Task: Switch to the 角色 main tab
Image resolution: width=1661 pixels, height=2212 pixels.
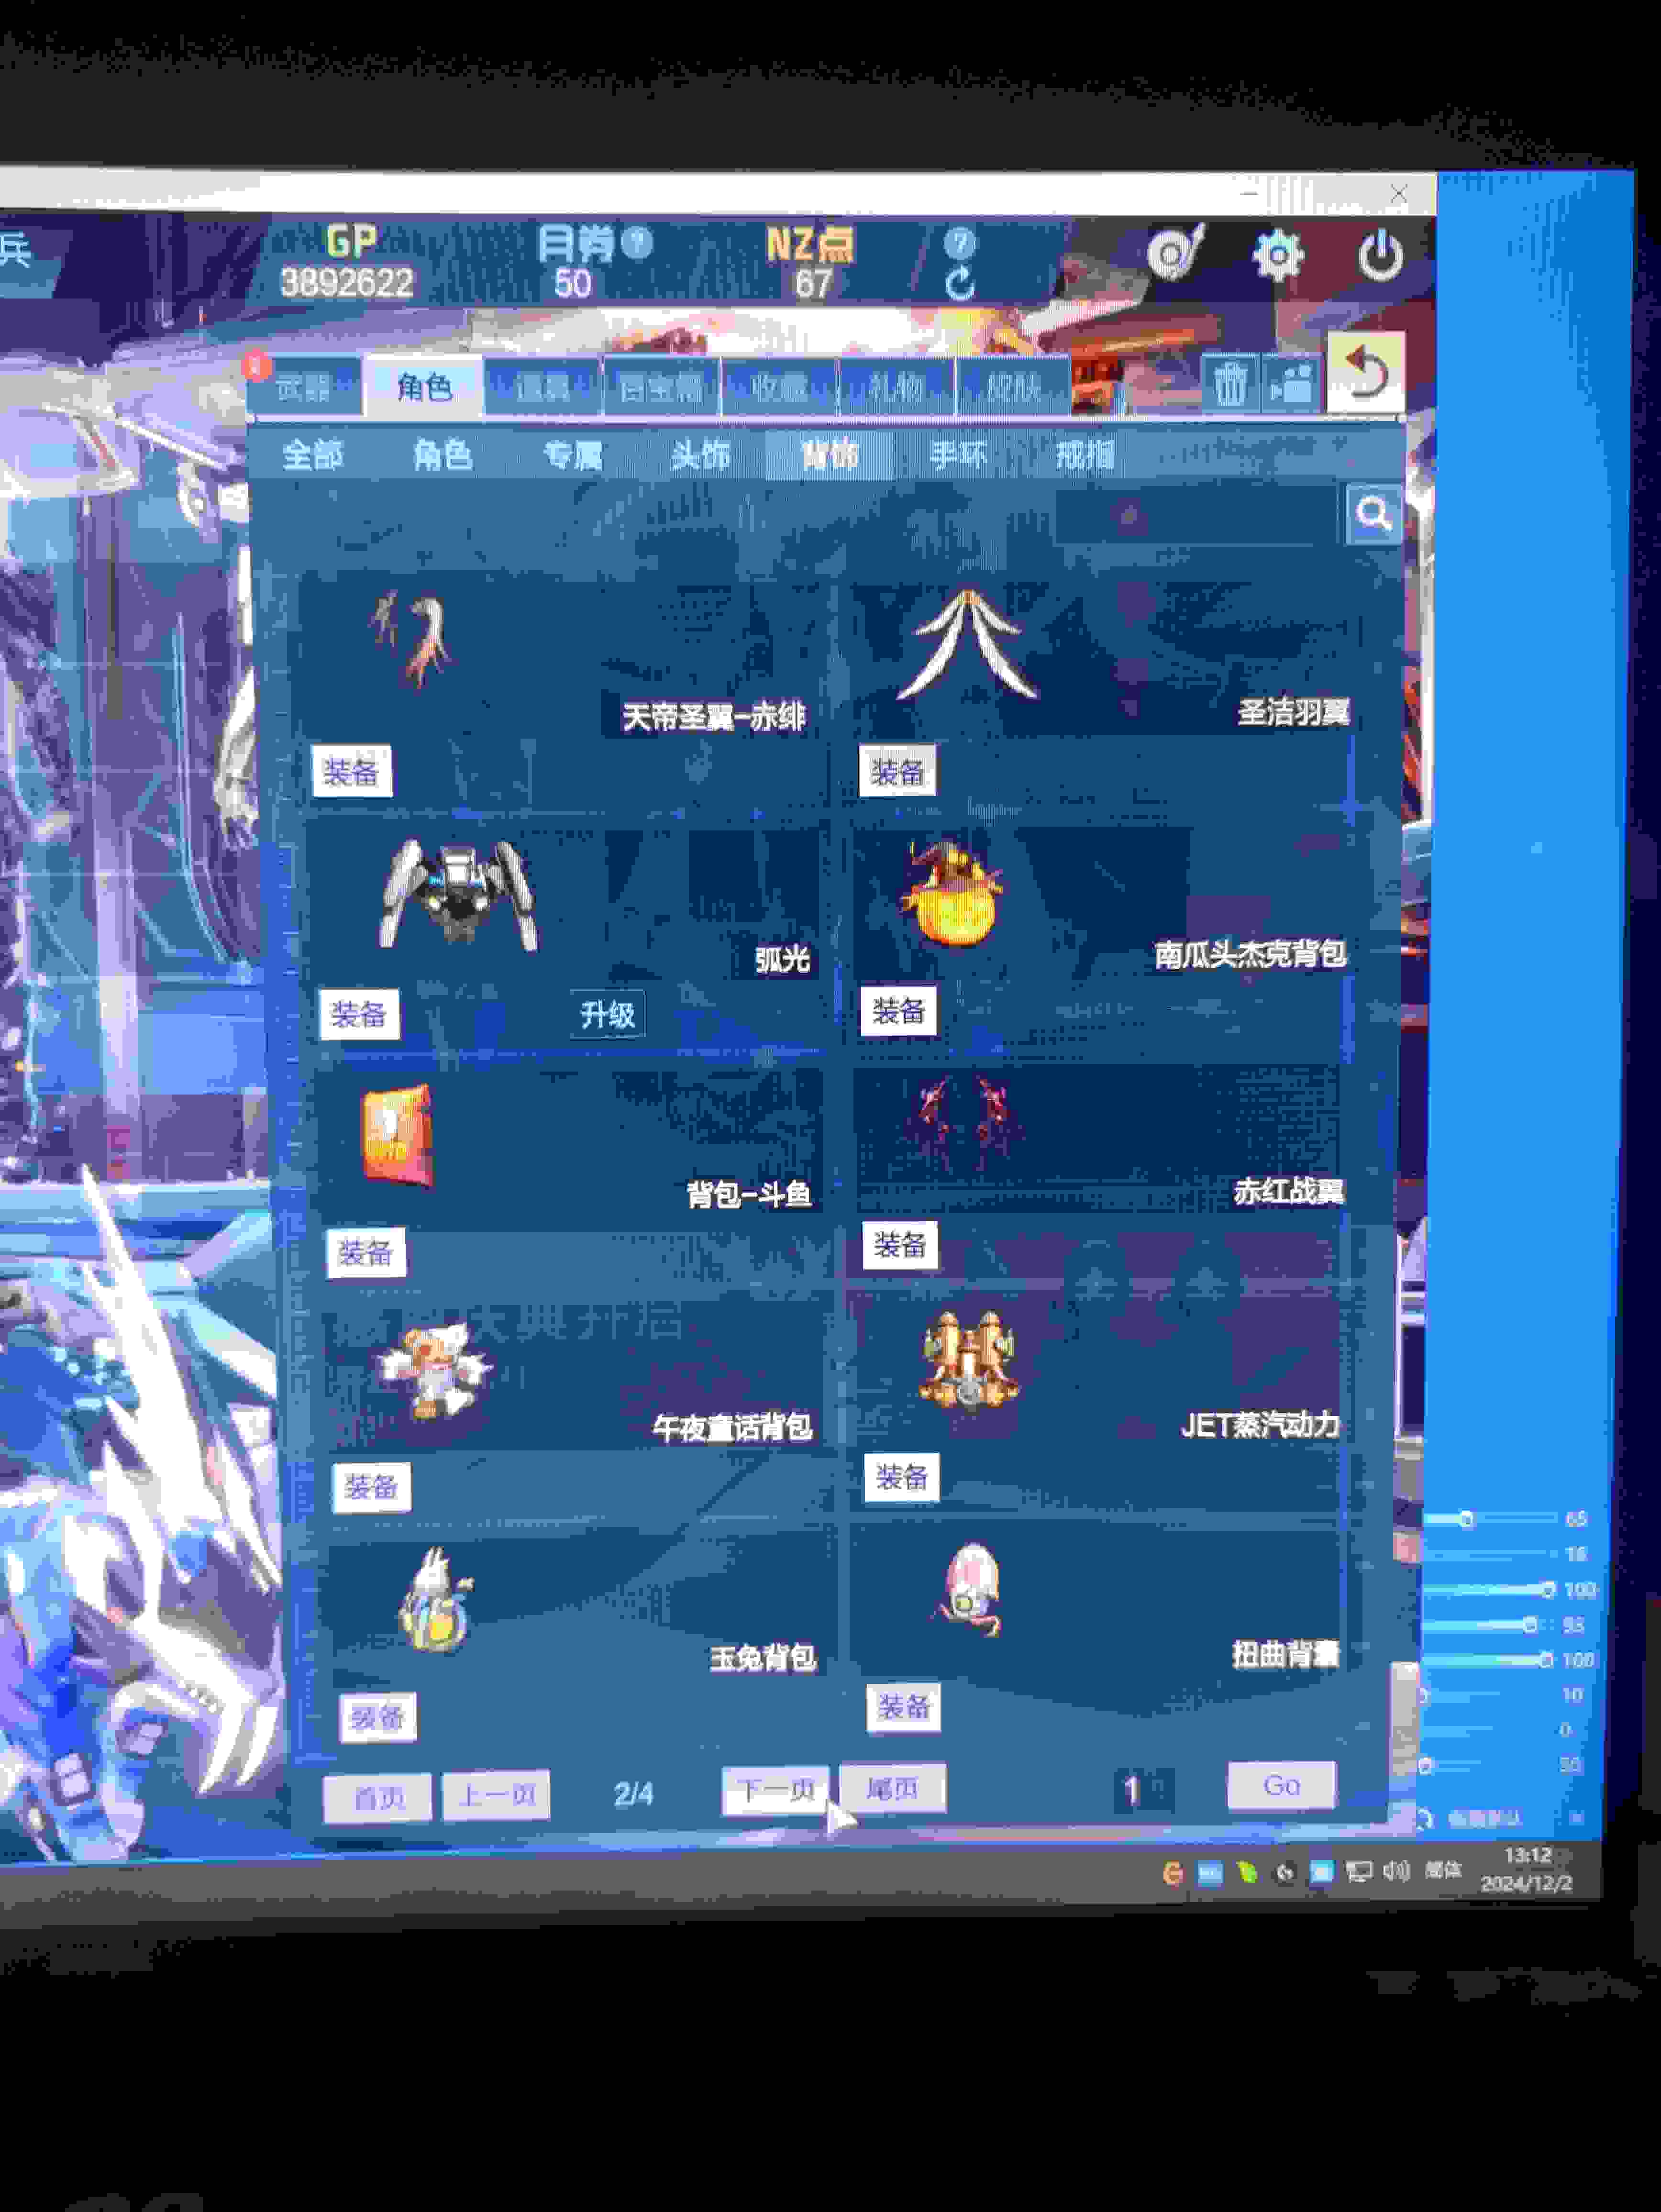Action: pyautogui.click(x=424, y=386)
